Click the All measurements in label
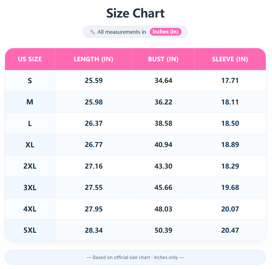Image resolution: width=272 pixels, height=269 pixels. (x=122, y=32)
